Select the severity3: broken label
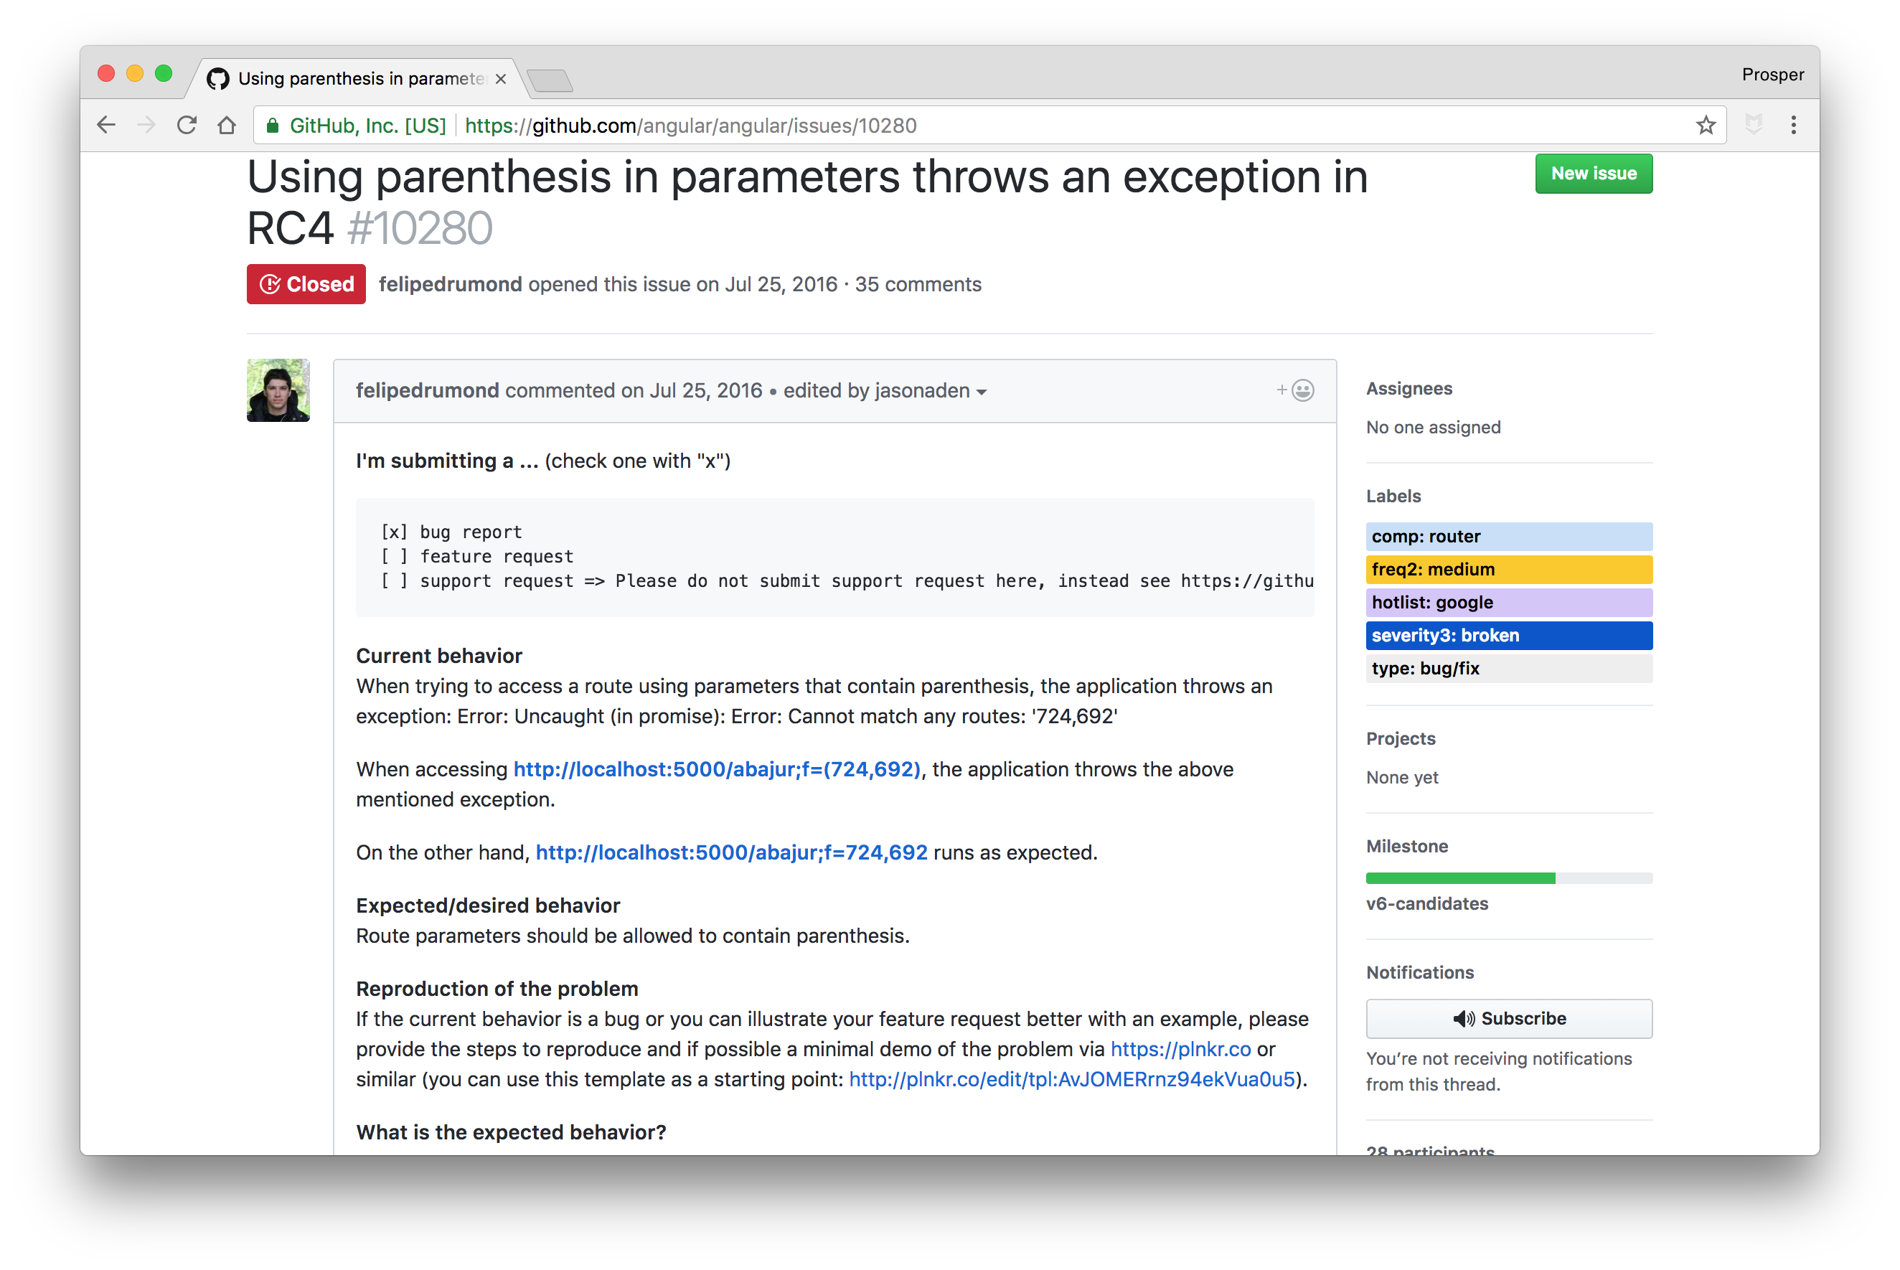Viewport: 1900px width, 1270px height. tap(1508, 635)
